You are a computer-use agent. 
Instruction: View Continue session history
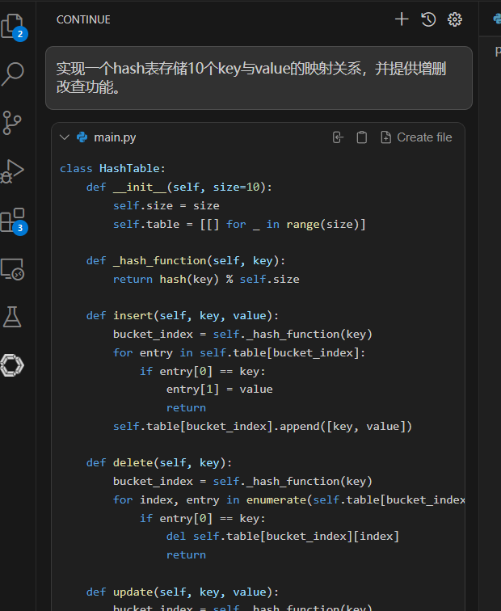[x=428, y=19]
